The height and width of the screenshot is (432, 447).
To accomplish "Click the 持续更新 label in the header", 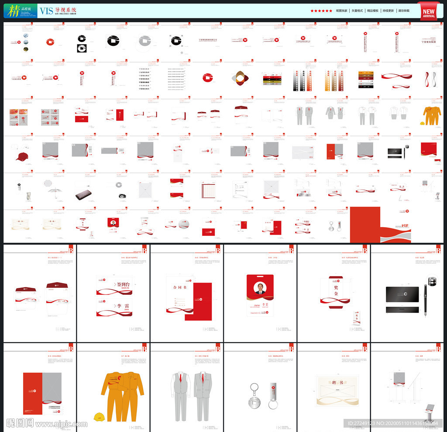I will coord(388,11).
